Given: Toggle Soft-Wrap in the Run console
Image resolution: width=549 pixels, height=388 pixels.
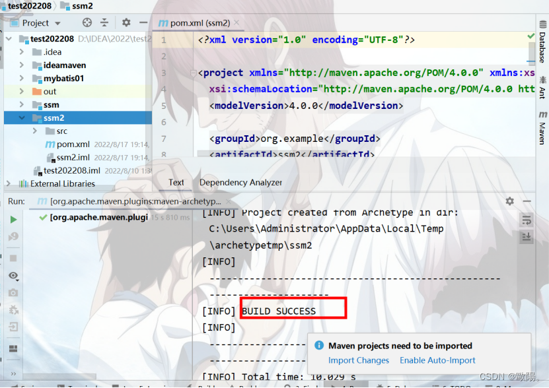Looking at the screenshot, I should (x=527, y=221).
